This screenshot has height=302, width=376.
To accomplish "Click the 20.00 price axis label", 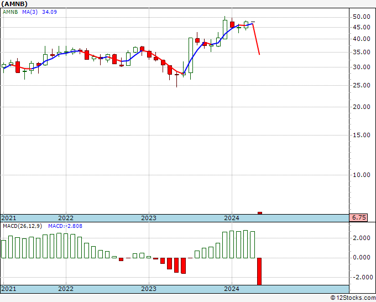I will click(x=362, y=107).
